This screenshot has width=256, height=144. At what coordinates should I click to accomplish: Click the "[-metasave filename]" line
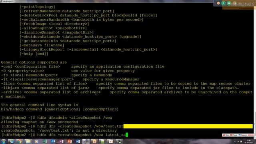pos(42,45)
